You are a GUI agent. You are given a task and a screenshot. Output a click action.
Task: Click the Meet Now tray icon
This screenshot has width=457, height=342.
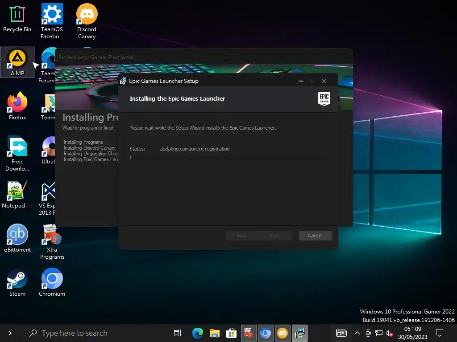368,333
